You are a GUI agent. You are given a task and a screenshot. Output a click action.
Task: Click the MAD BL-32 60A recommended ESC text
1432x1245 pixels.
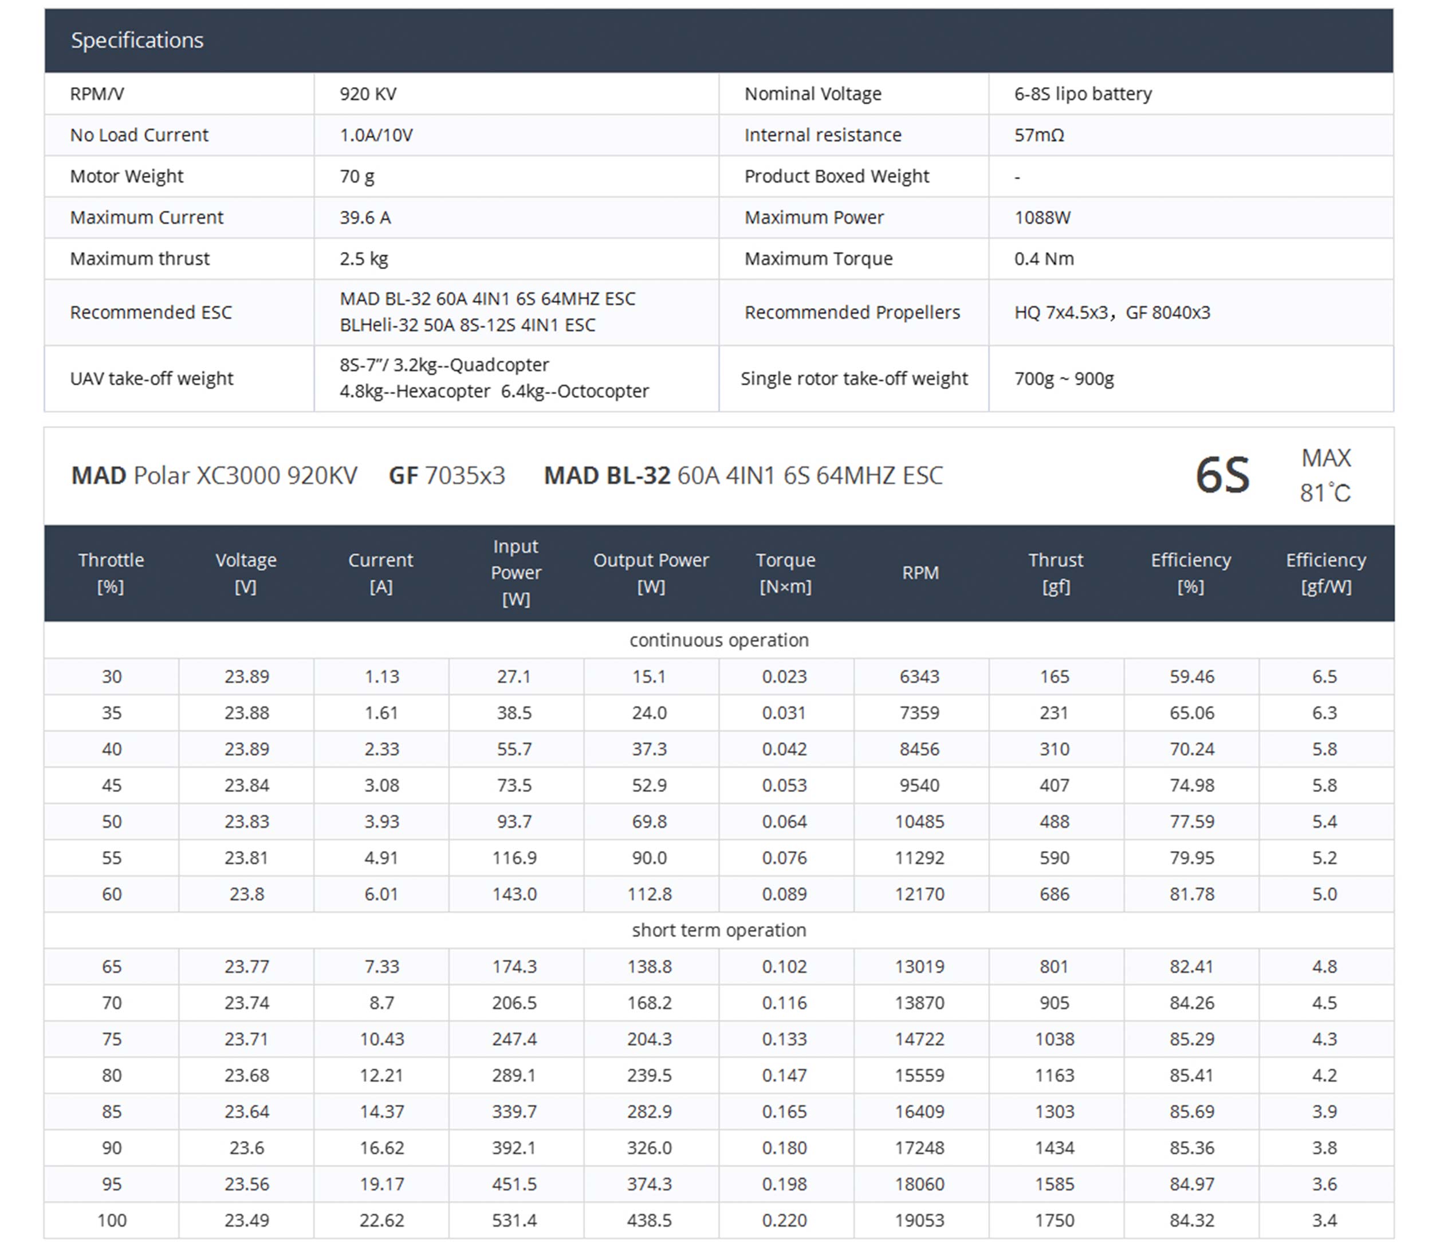click(x=487, y=299)
